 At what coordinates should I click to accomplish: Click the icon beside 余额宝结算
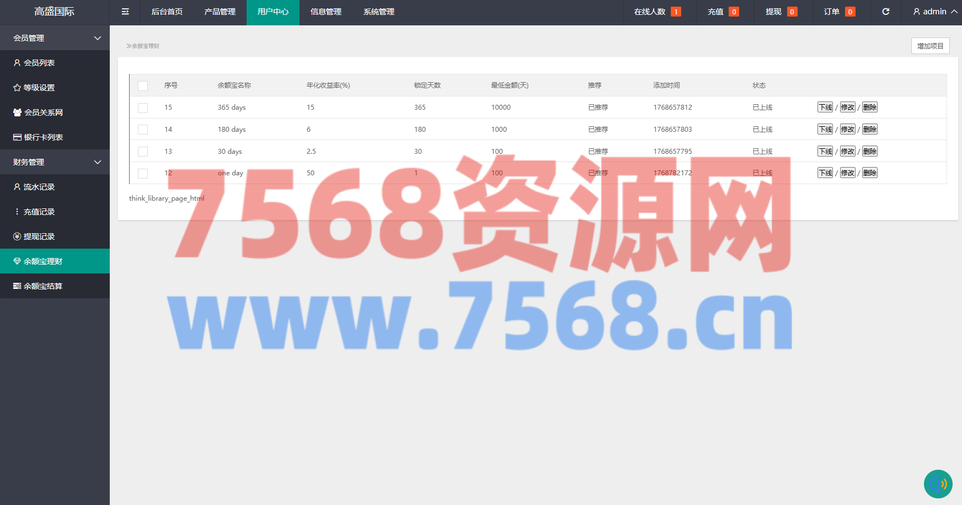coord(17,286)
